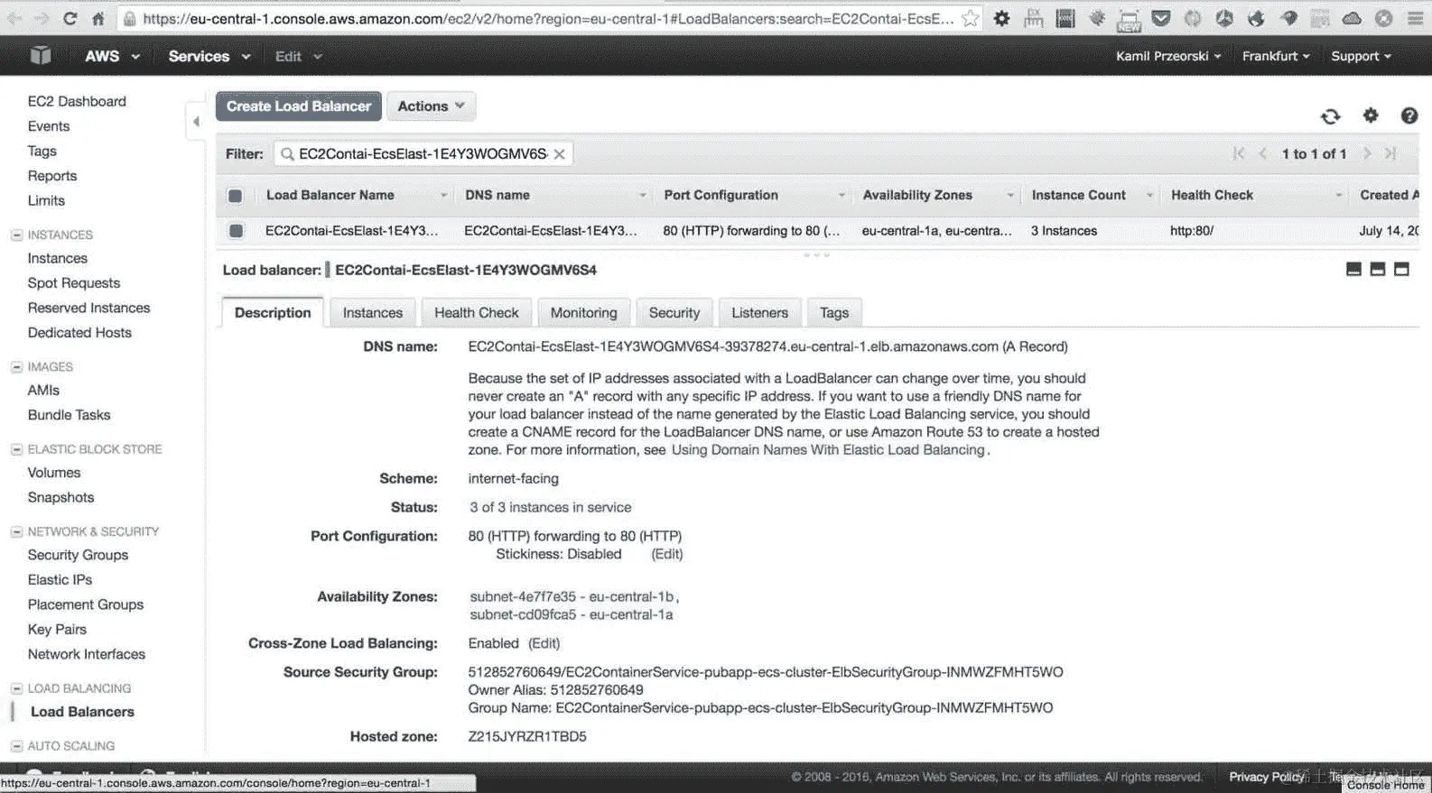Viewport: 1432px width, 793px height.
Task: Select the Description tab
Action: click(273, 313)
